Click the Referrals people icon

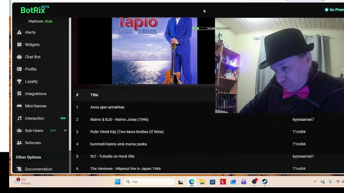click(x=19, y=143)
